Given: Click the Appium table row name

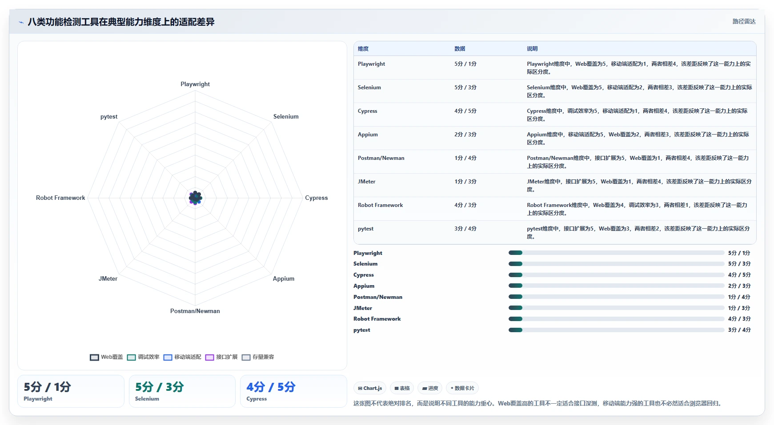Looking at the screenshot, I should [x=368, y=135].
